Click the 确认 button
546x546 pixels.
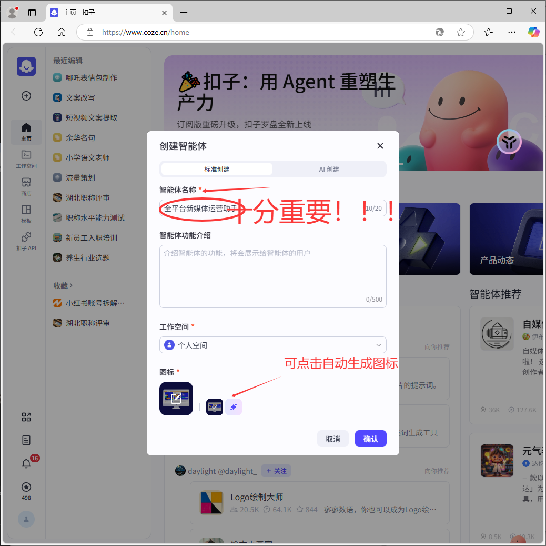[x=370, y=439]
